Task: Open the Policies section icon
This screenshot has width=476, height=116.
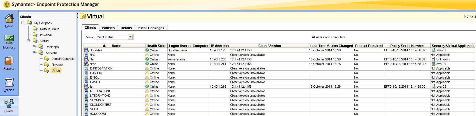Action: point(9,83)
